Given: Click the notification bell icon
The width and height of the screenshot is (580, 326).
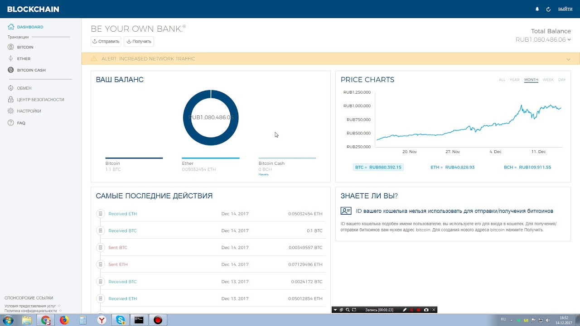Looking at the screenshot, I should [537, 9].
